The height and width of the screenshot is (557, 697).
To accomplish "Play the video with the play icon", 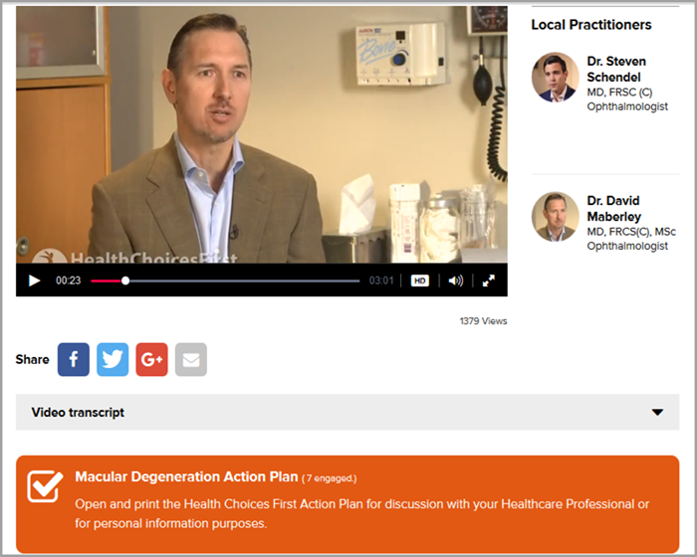I will [x=34, y=280].
